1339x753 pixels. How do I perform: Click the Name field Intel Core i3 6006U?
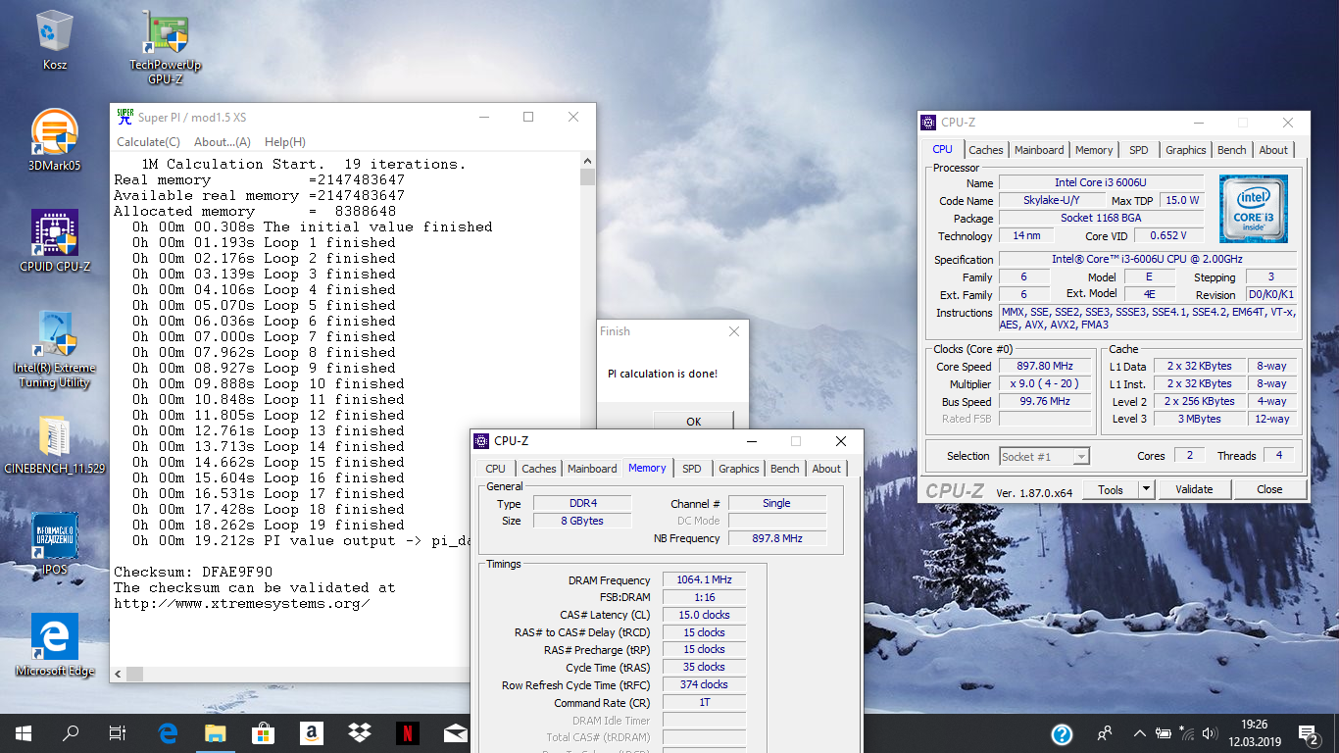[1101, 183]
